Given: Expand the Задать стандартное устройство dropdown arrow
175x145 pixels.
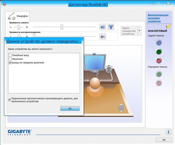Looking at the screenshot, I should click(x=139, y=31).
